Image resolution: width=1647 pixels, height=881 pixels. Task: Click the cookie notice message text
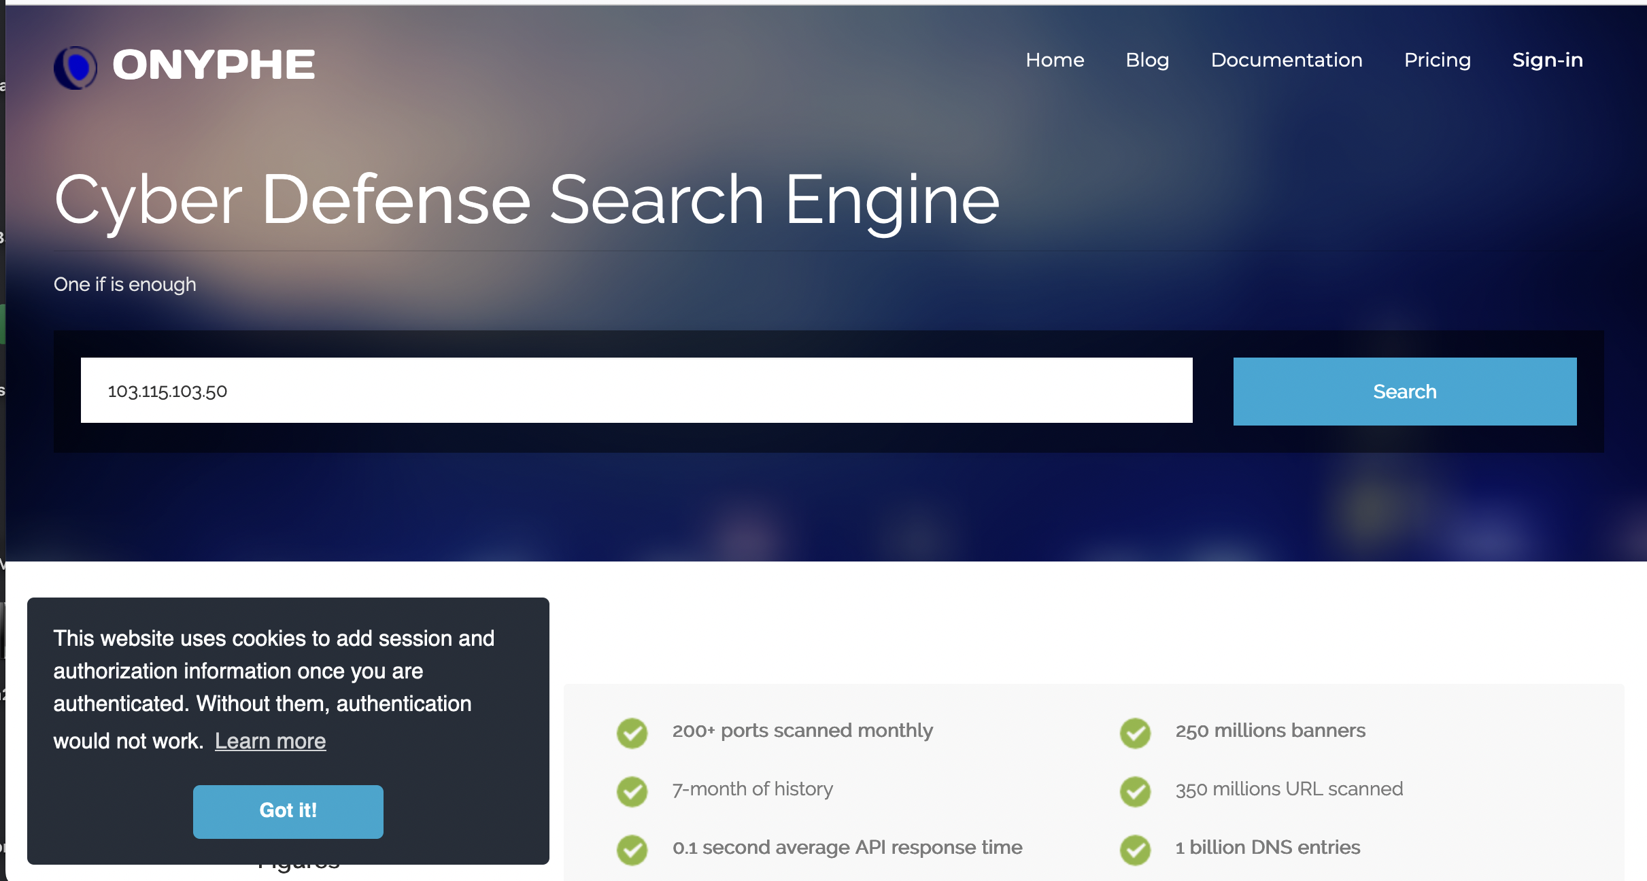tap(274, 689)
